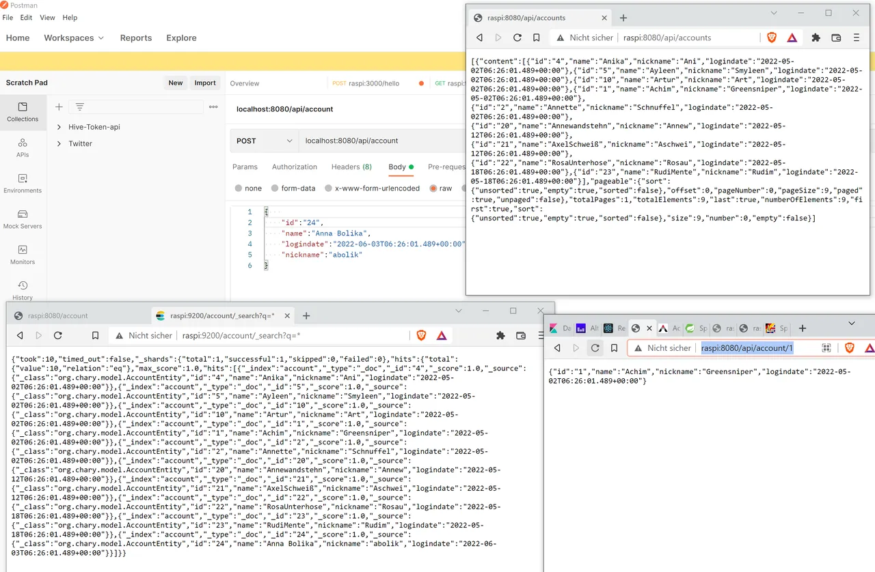
Task: Open Explore in Postman header
Action: coord(181,38)
